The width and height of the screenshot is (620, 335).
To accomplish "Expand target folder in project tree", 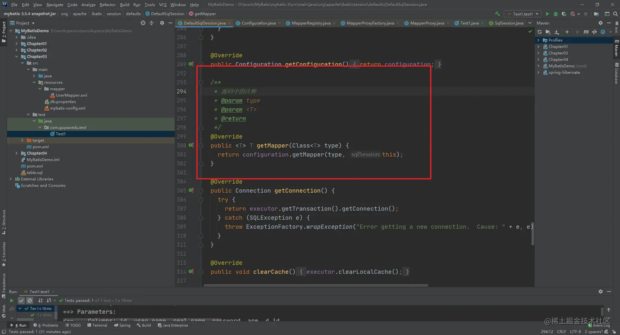I will pos(22,140).
